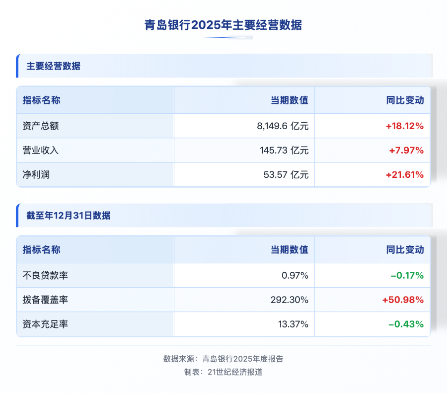Click the 资产总额 row label

tap(41, 126)
